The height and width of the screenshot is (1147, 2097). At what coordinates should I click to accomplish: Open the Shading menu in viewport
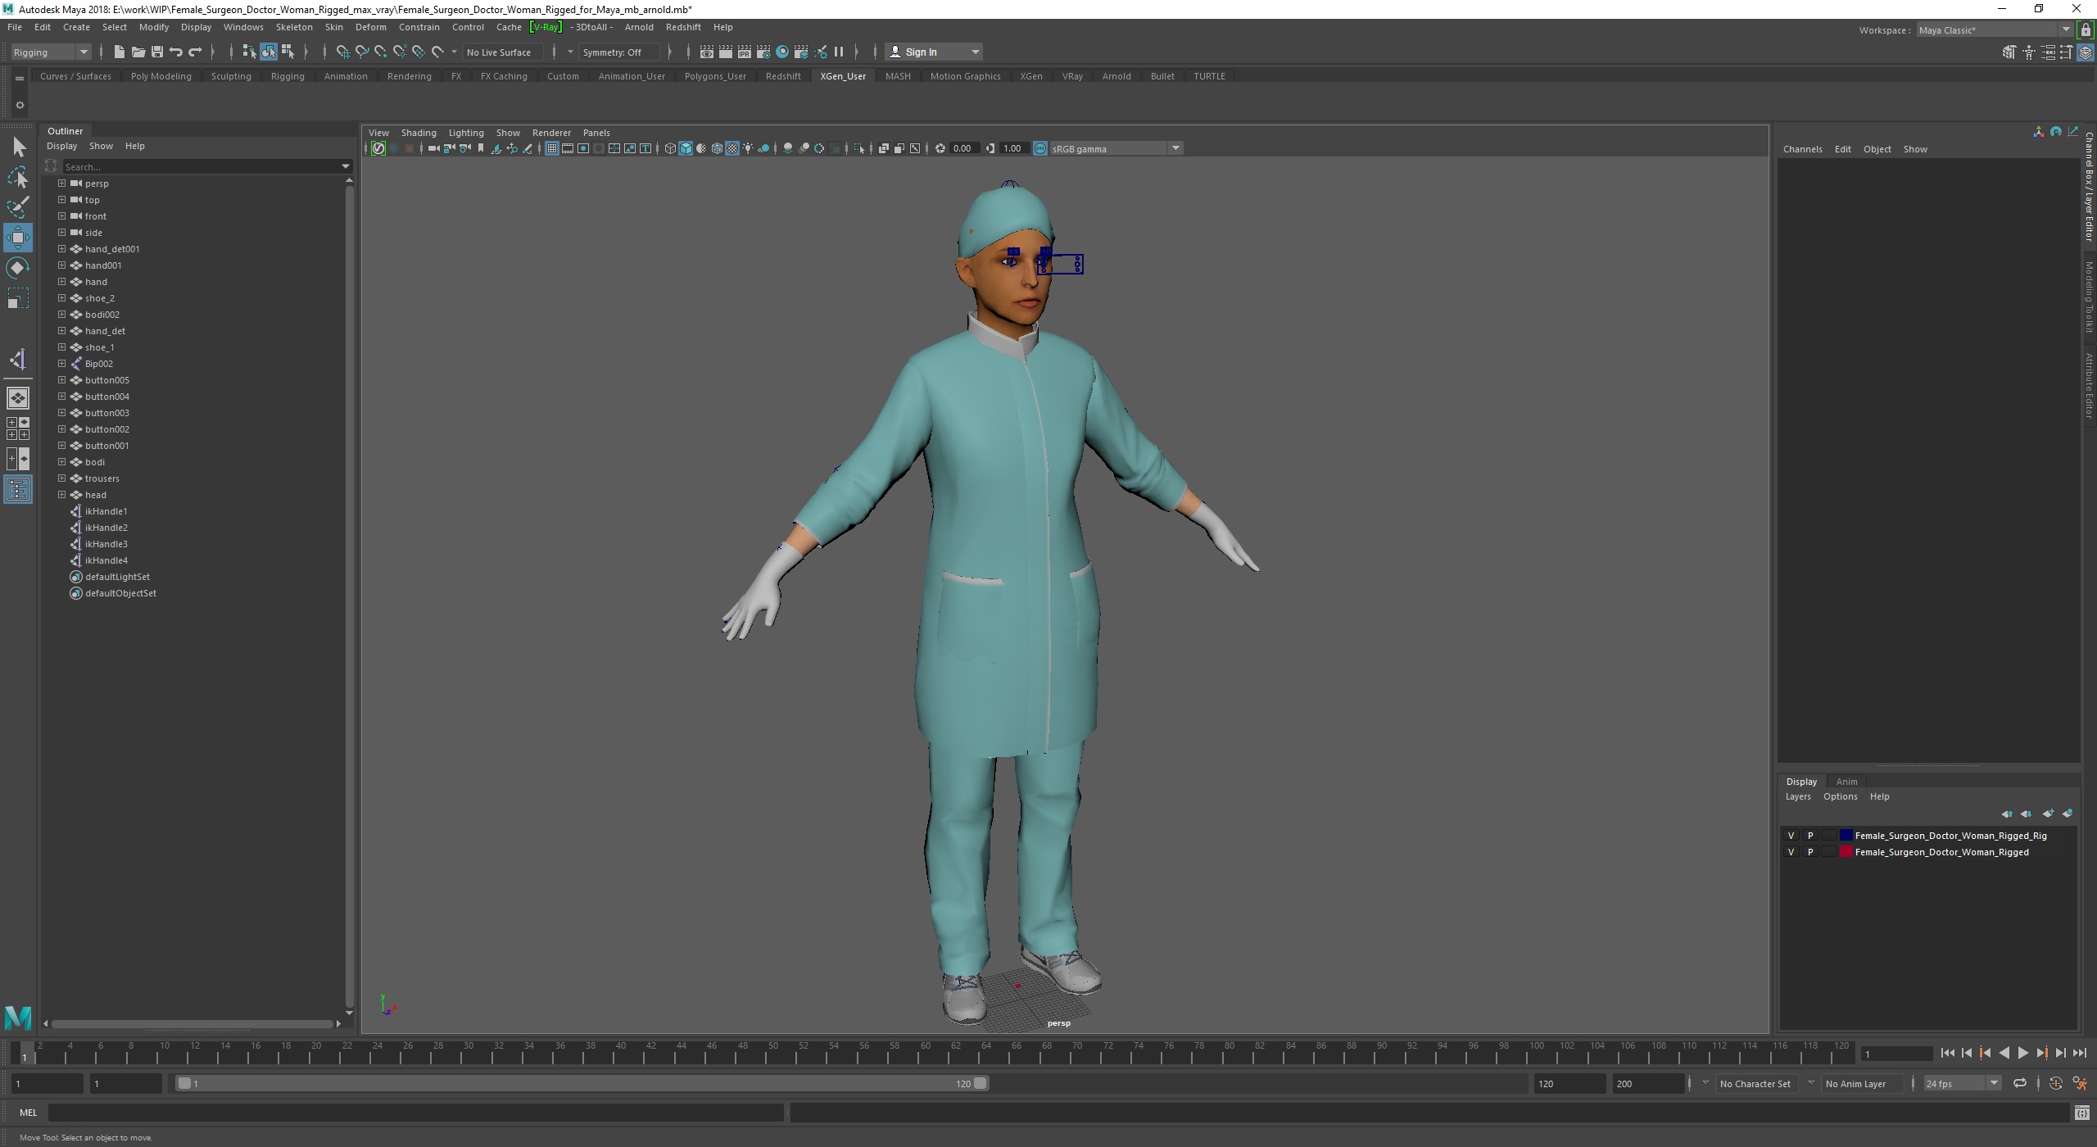pyautogui.click(x=419, y=133)
